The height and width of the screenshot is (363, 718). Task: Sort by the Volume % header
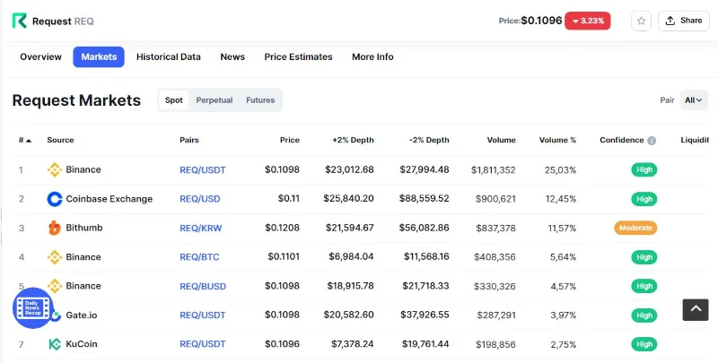pos(557,141)
